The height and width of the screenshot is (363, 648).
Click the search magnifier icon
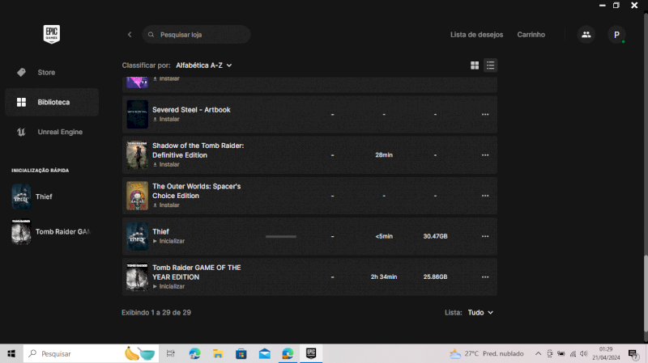click(x=151, y=35)
